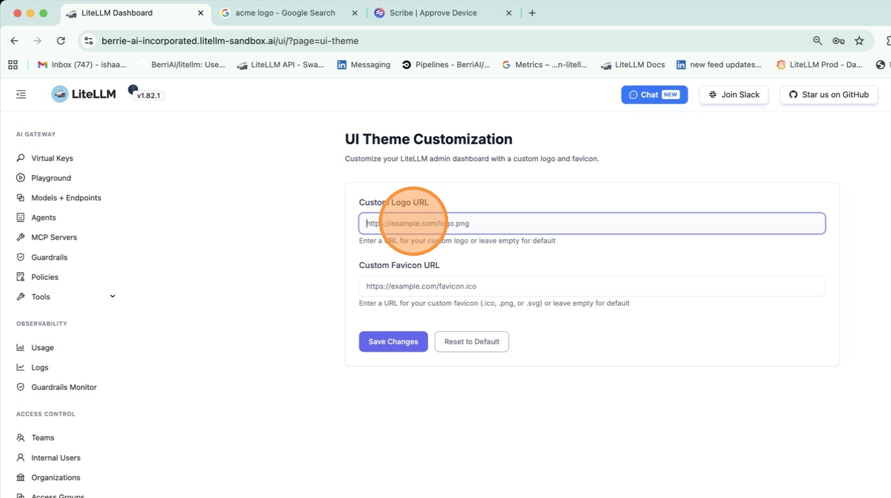Bookmark this page with the star icon
Screen dimensions: 891x498
point(859,41)
